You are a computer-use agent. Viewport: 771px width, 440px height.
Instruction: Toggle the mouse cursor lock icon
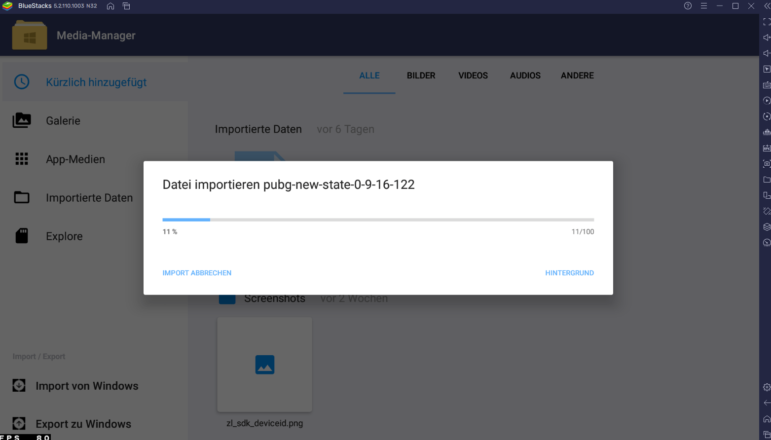tap(767, 69)
